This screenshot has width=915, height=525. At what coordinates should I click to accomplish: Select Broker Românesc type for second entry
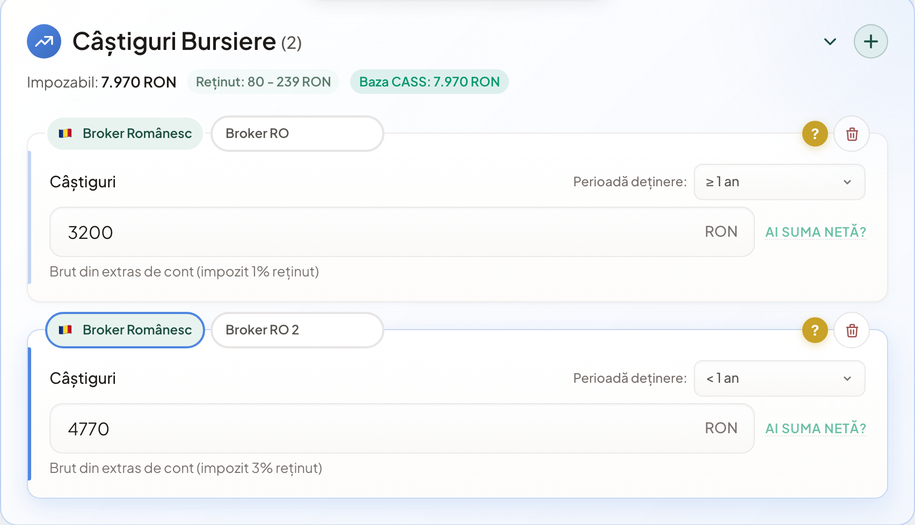pyautogui.click(x=125, y=330)
